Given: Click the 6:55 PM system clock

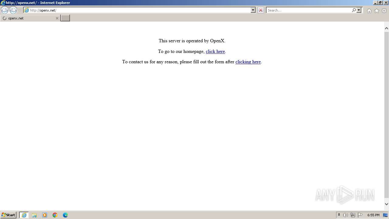Looking at the screenshot, I should pos(373,215).
